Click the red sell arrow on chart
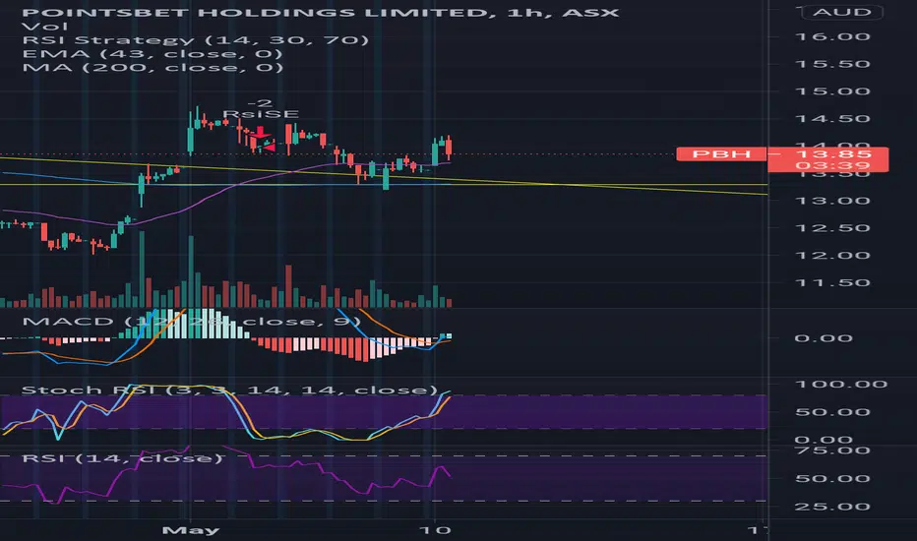Viewport: 917px width, 541px height. [x=259, y=134]
